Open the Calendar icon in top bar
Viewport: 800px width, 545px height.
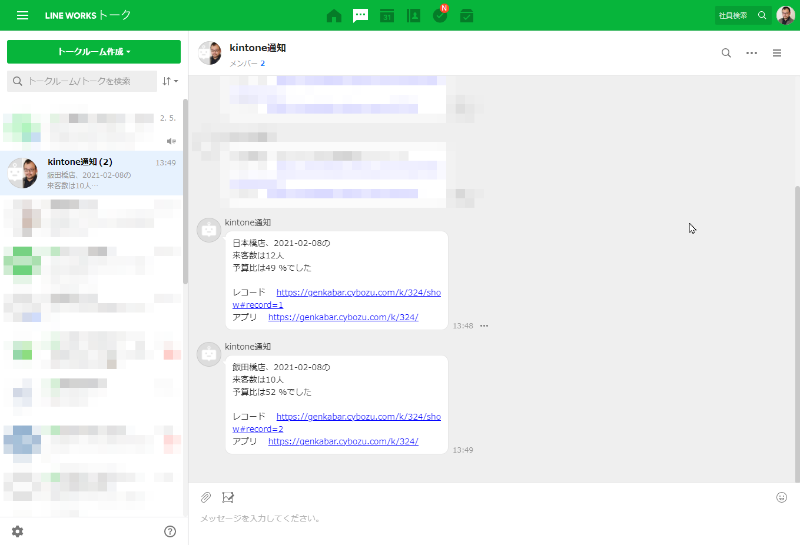[387, 16]
